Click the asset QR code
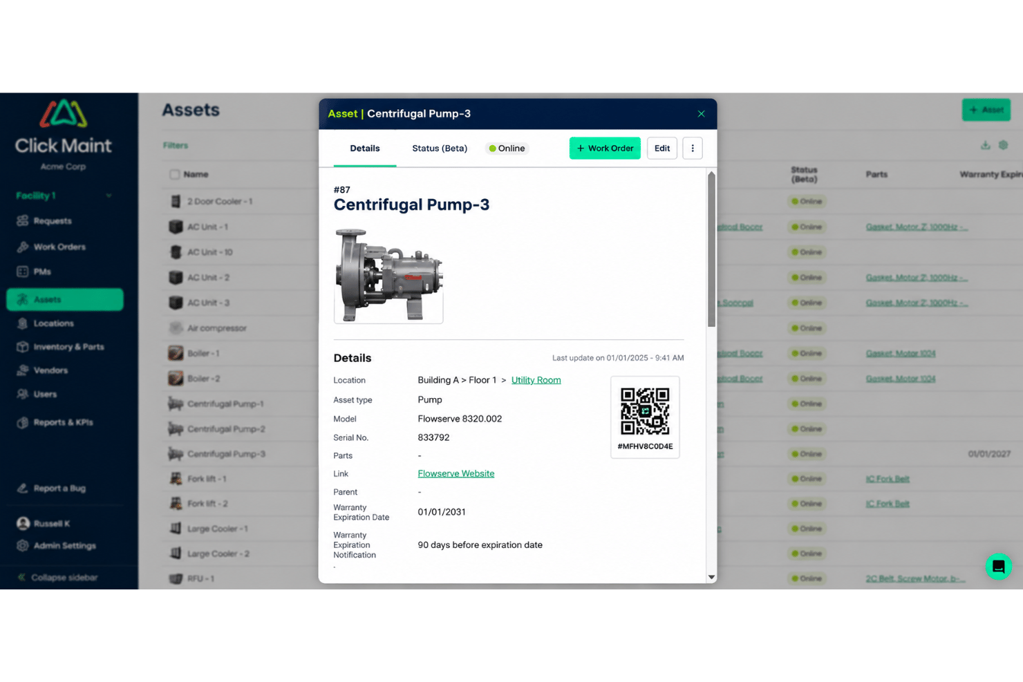Viewport: 1023px width, 682px height. pos(645,410)
